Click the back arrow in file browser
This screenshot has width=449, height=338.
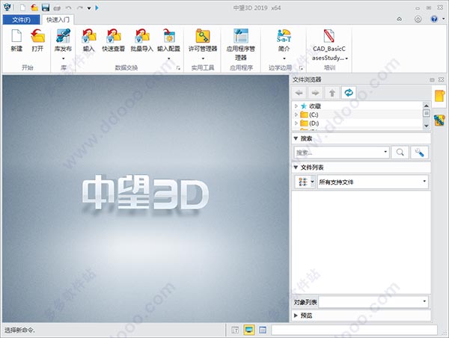click(299, 93)
